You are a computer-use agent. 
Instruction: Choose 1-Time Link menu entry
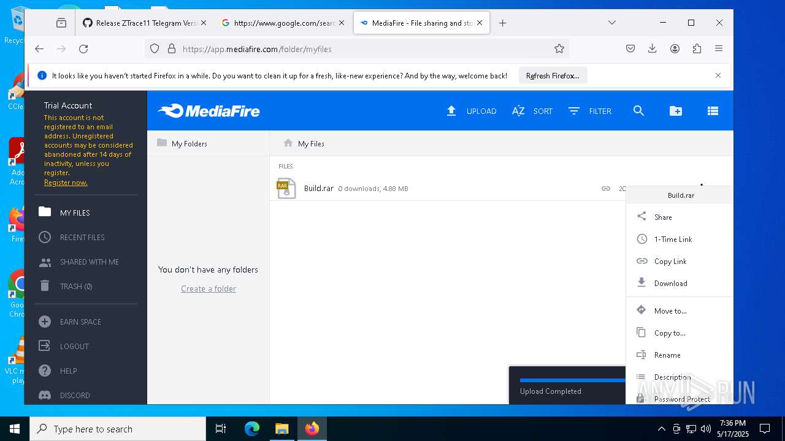point(680,239)
